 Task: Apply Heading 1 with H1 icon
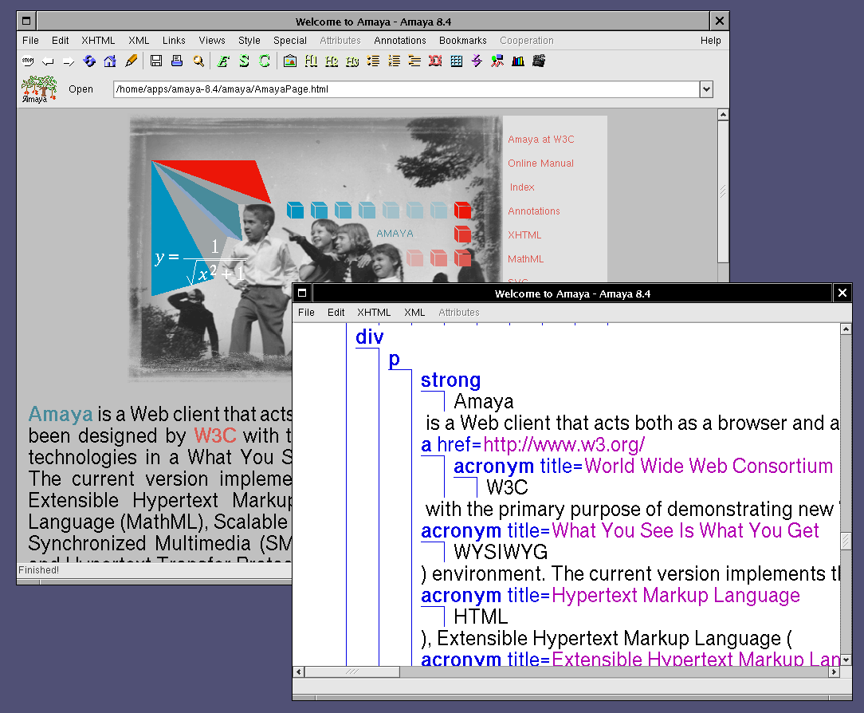coord(311,61)
